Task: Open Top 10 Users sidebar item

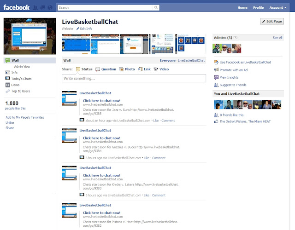Action: (21, 91)
